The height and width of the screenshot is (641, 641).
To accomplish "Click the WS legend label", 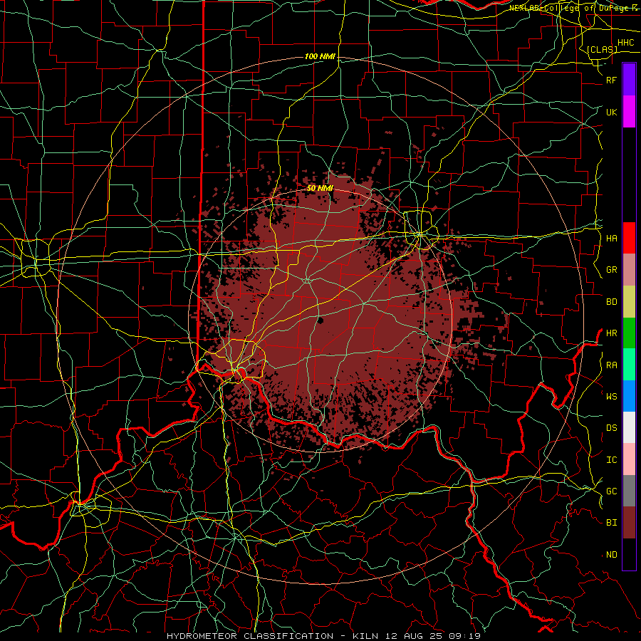I will [611, 397].
